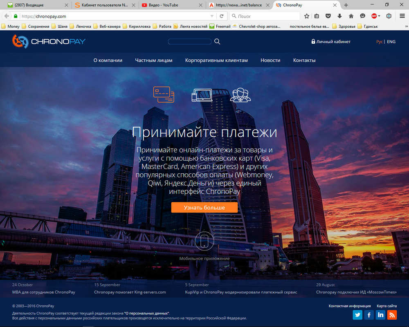Go to browser home page icon
Screen dimensions: 409x327
point(351,16)
